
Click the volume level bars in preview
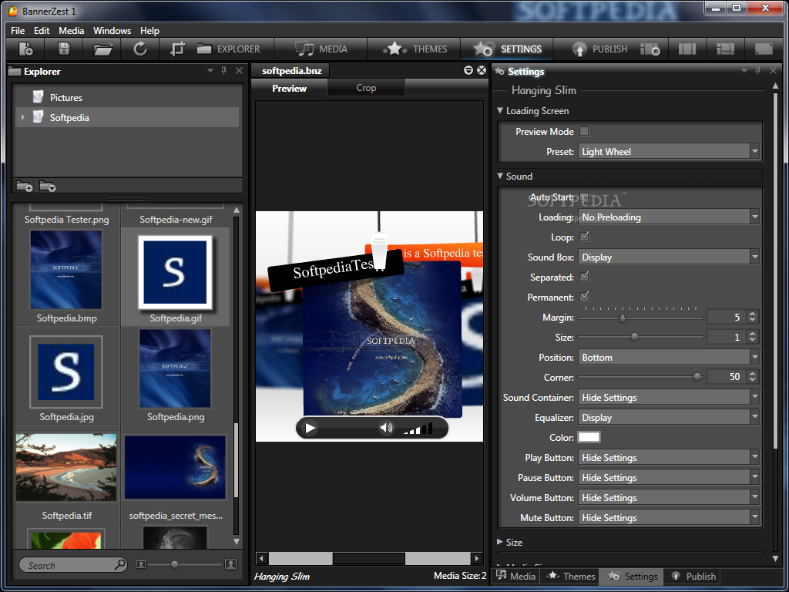pos(418,429)
